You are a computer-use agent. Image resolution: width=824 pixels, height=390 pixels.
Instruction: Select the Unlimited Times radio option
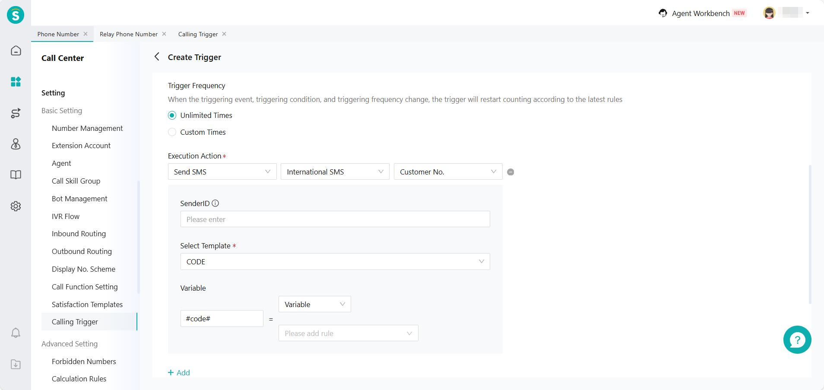click(x=172, y=115)
